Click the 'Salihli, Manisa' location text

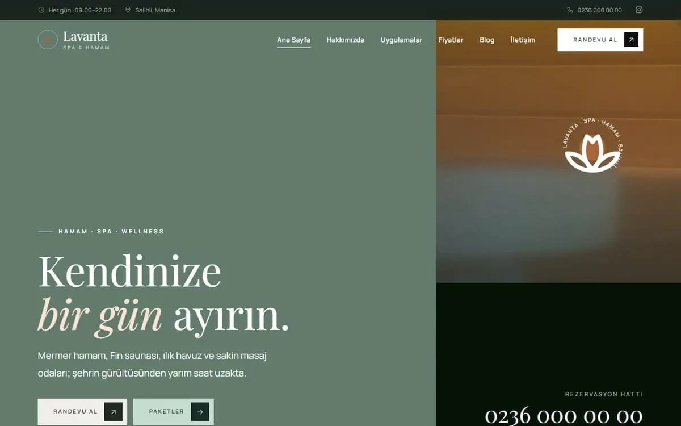(x=155, y=10)
